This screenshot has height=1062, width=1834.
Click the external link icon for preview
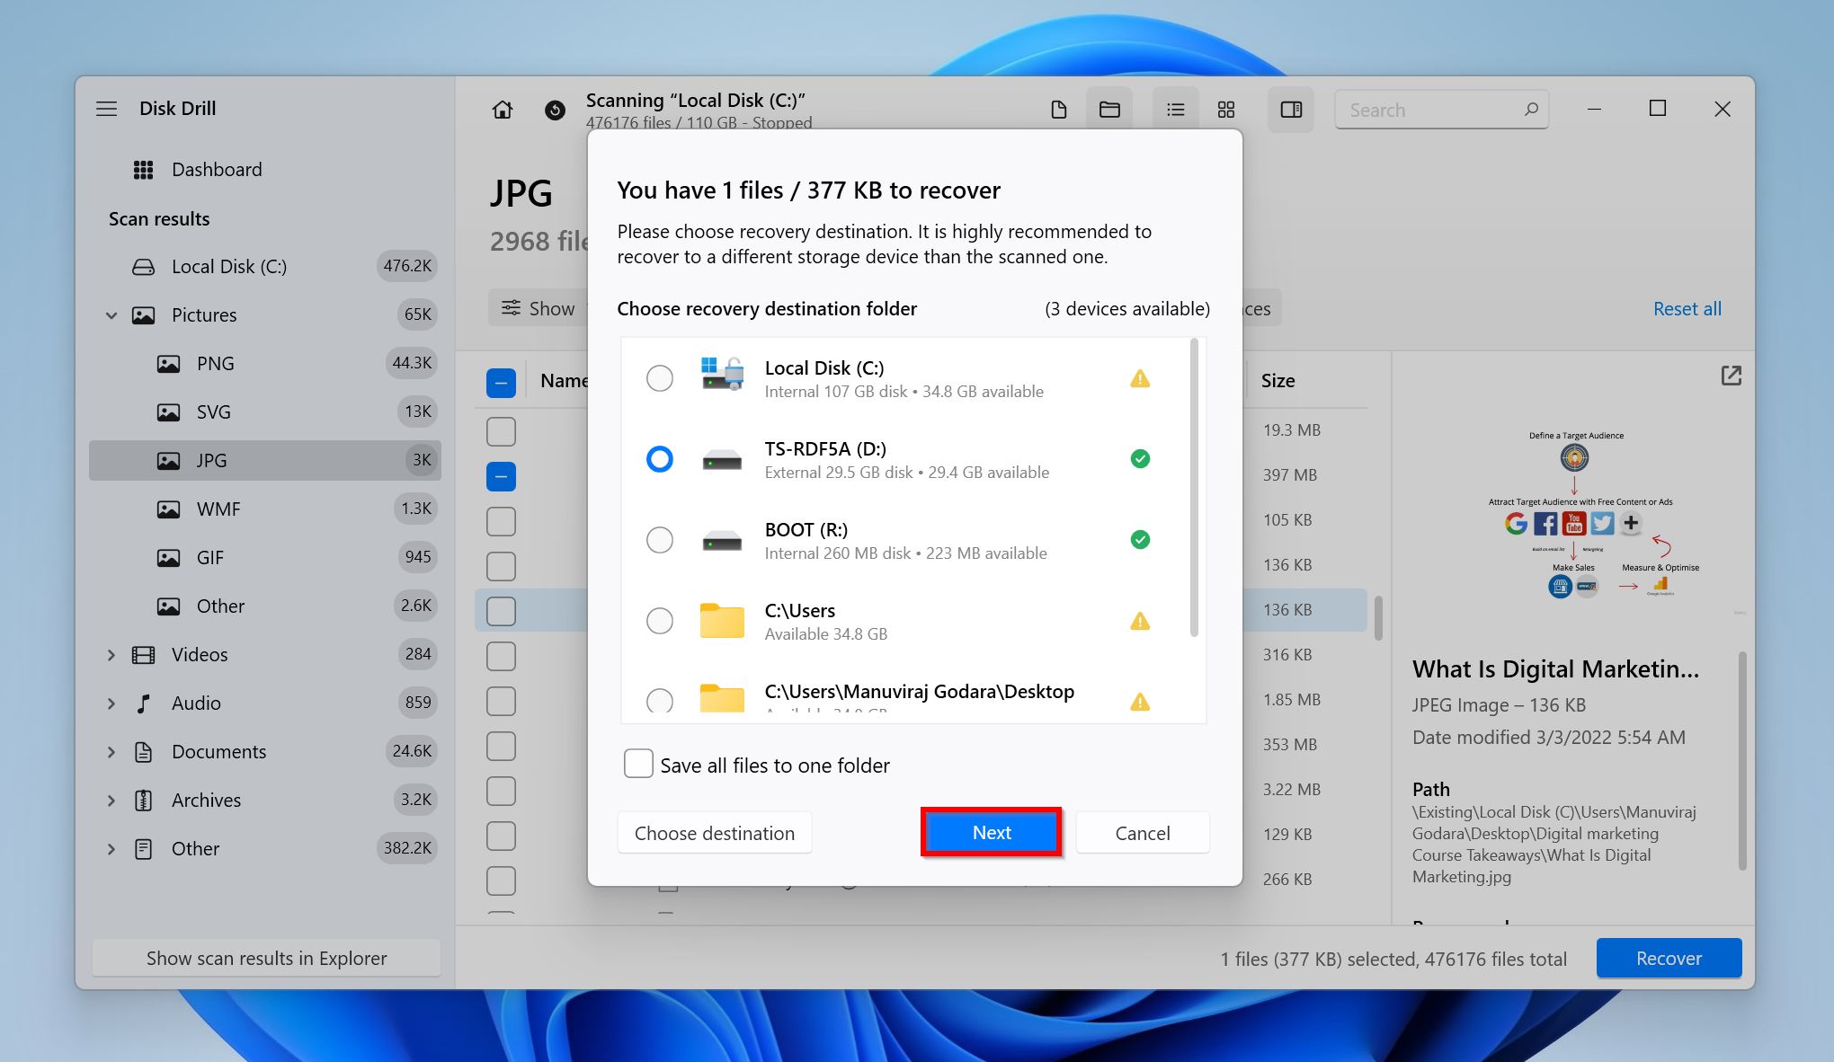coord(1732,376)
